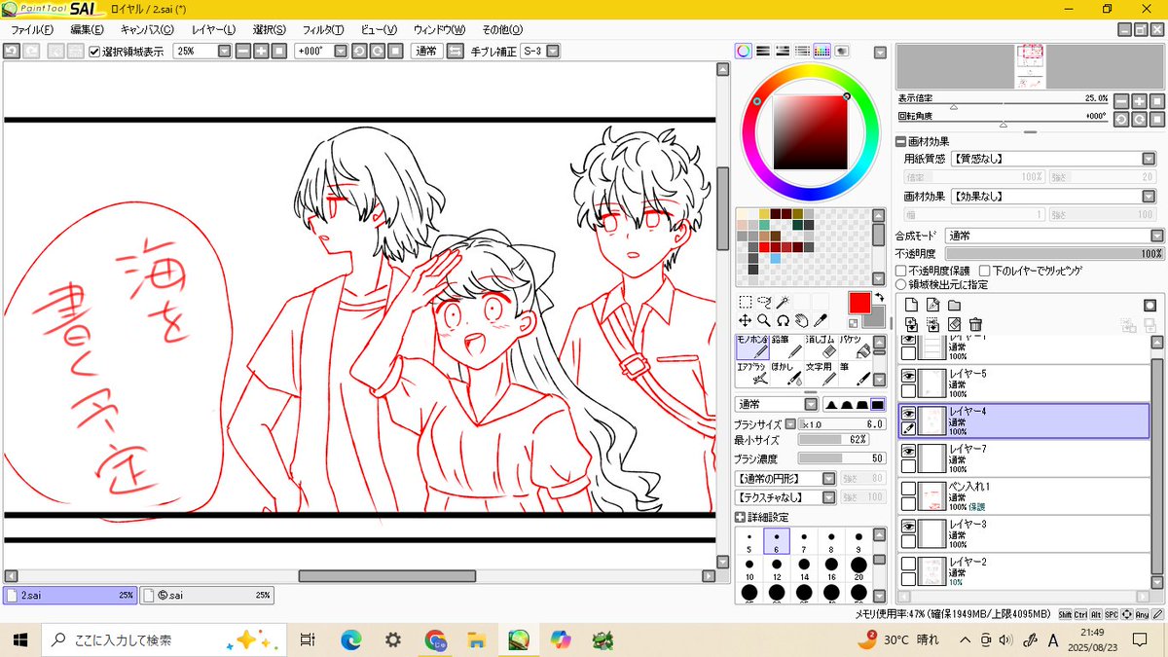Hide レイヤー7 using its eye icon
1168x657 pixels.
pos(908,451)
